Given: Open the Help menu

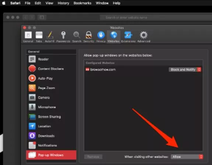Looking at the screenshot, I should [x=117, y=3].
